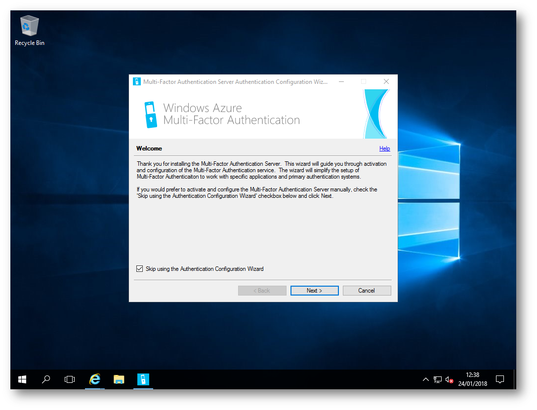Select Multi-Factor Authentication taskbar icon

coord(143,379)
